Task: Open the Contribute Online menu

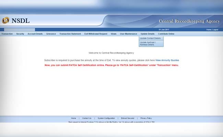Action: coord(166,34)
